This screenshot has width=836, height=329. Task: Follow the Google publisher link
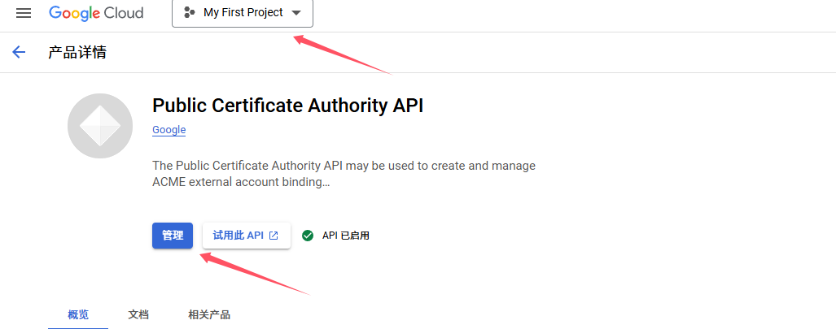coord(169,130)
